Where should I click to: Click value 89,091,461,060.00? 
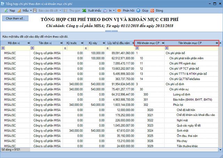point(123,53)
